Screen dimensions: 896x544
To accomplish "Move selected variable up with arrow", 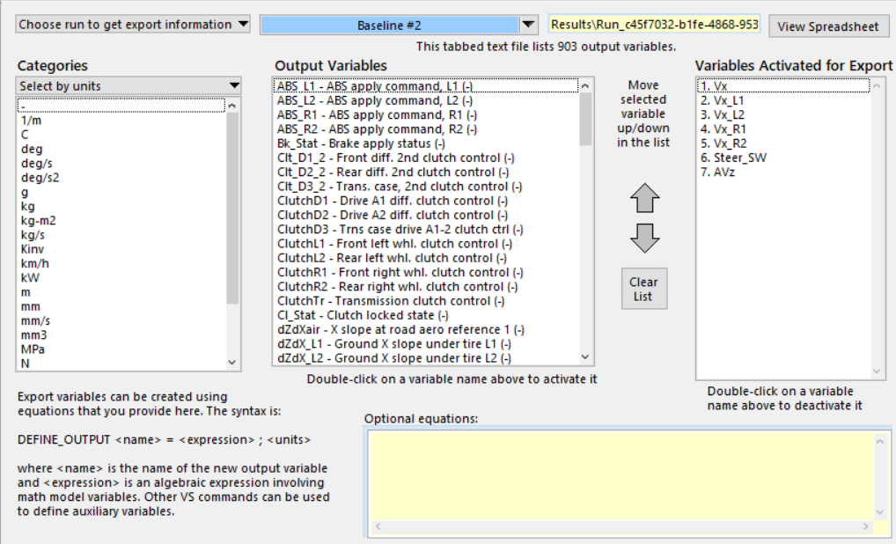I will point(644,198).
